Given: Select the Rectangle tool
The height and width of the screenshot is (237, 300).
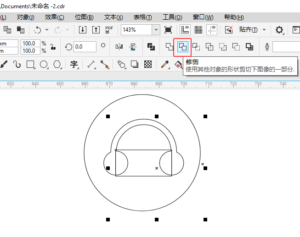Looking at the screenshot, I should [31, 64].
